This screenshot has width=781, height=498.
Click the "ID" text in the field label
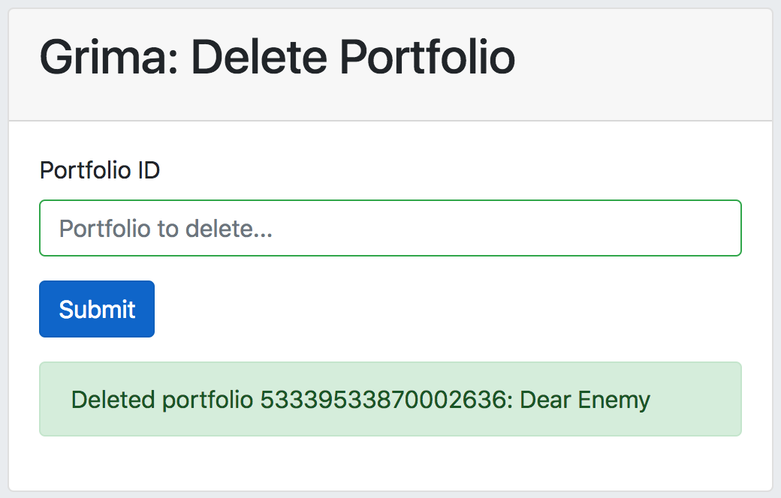click(x=148, y=170)
